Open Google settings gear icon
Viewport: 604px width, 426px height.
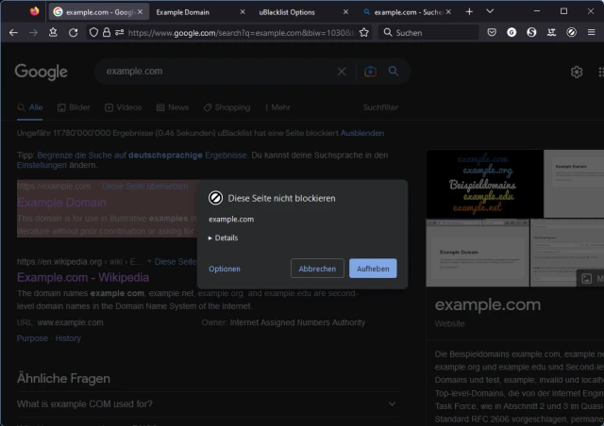tap(577, 72)
